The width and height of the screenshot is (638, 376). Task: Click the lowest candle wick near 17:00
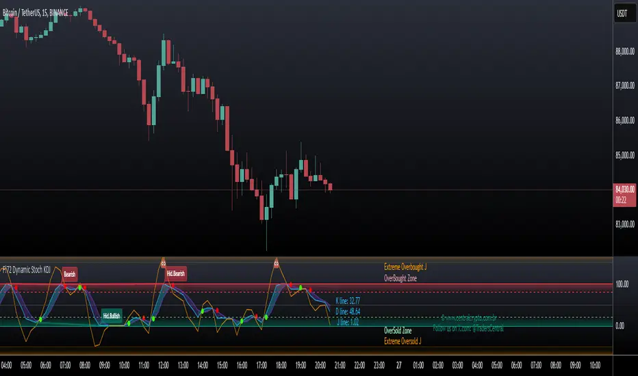point(266,241)
